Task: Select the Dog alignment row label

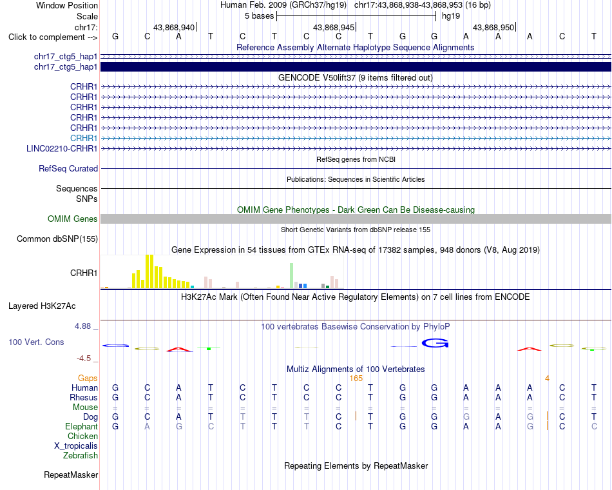Action: pyautogui.click(x=90, y=417)
